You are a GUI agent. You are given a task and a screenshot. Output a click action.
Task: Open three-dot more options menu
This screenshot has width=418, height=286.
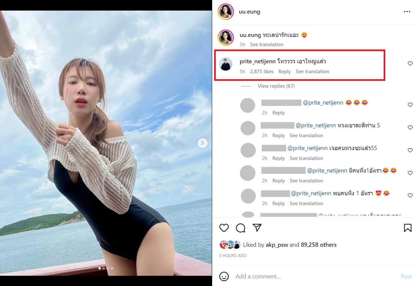[407, 12]
